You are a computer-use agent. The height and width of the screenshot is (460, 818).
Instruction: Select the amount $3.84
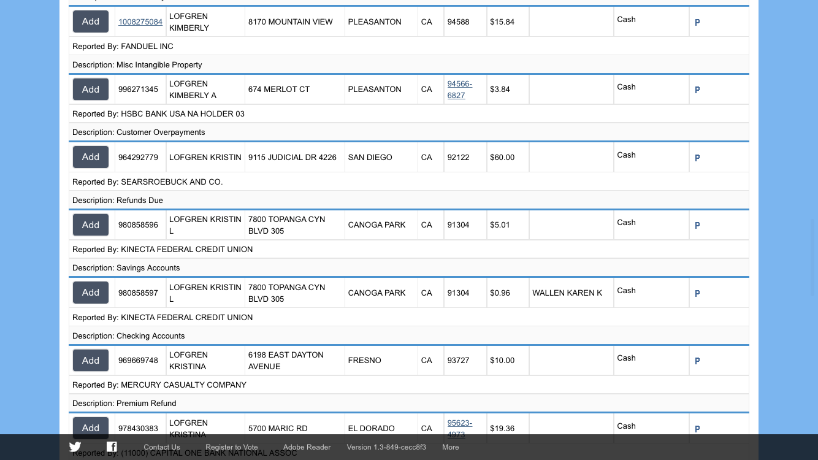click(x=500, y=90)
